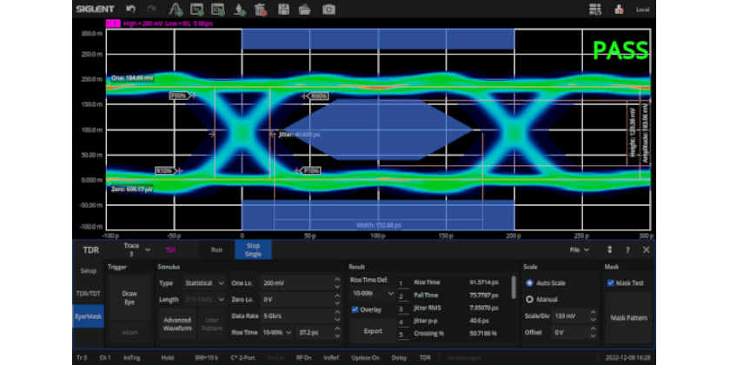This screenshot has height=365, width=730.
Task: Open the Rise Time Def. 10-90% dropdown
Action: click(x=373, y=294)
